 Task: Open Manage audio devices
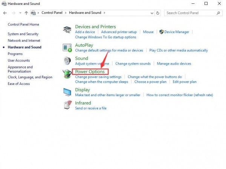coord(174,64)
